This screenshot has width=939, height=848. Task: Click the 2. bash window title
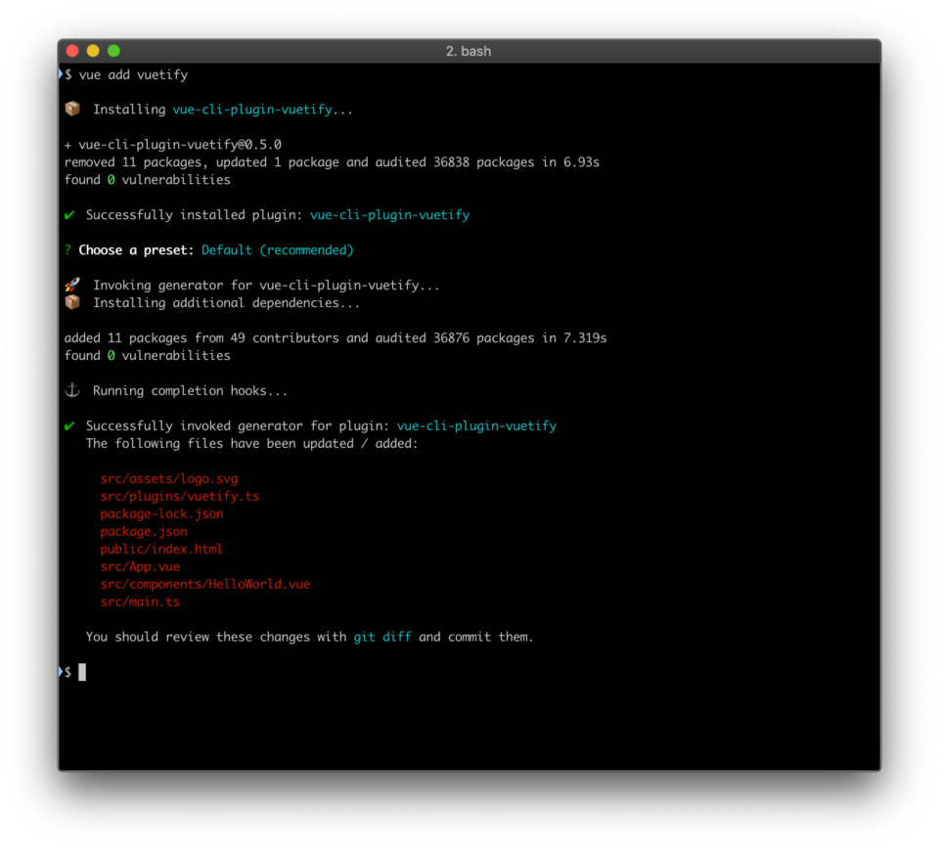[469, 51]
